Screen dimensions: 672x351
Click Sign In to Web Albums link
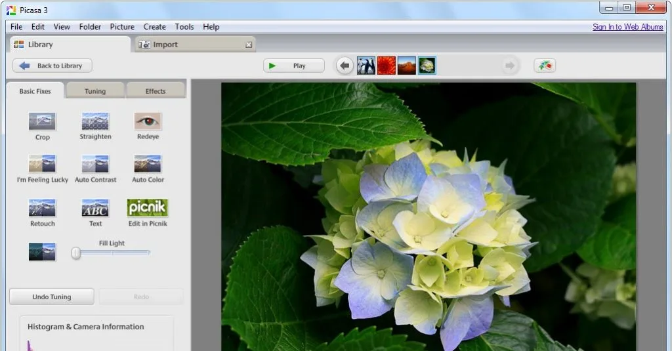627,27
